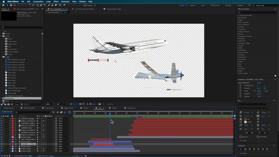Hide Shape Layer 2 with eye icon
Screen dimensions: 279x157
click(2, 142)
